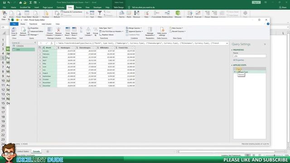Viewport: 290px width, 163px height.
Task: Open query Properties in the ribbon
Action: click(x=33, y=28)
